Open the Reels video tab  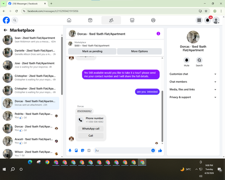coord(90,20)
